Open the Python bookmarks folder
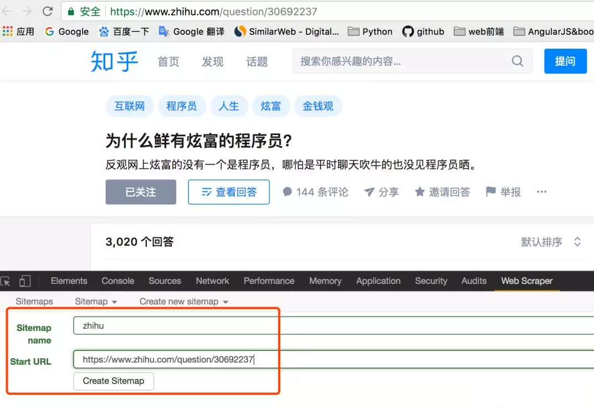The width and height of the screenshot is (594, 414). point(370,32)
